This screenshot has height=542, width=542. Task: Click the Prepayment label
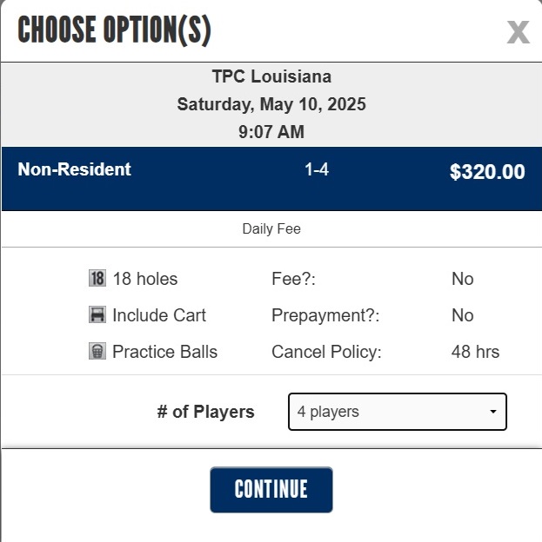325,315
